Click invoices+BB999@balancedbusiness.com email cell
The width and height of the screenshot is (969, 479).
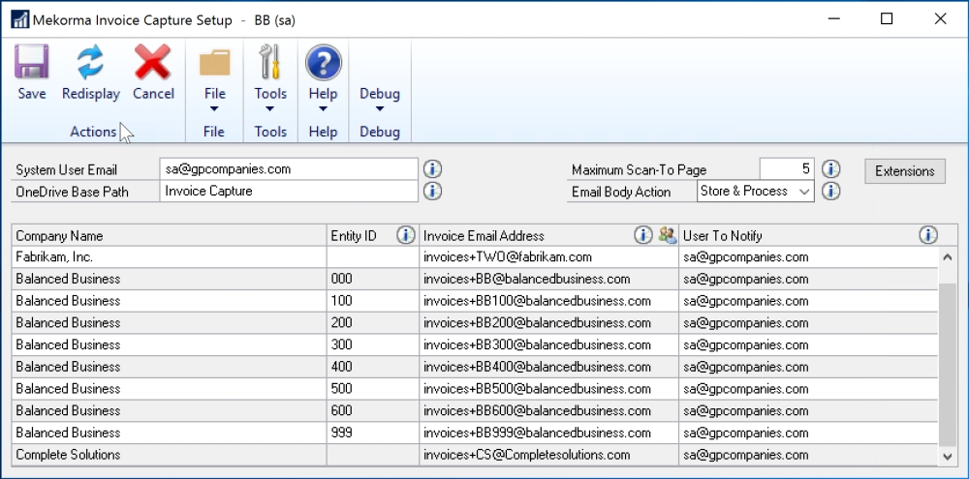(548, 433)
